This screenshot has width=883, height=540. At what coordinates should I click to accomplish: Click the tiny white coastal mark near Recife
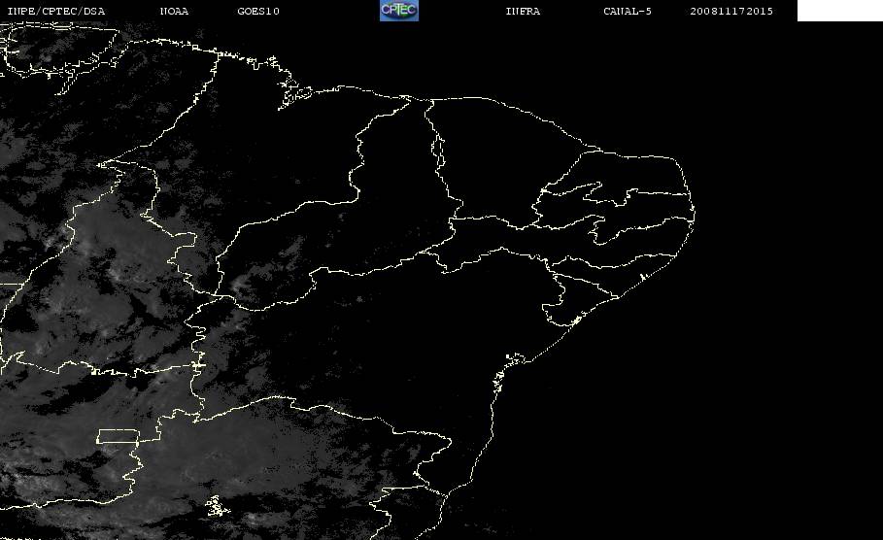click(642, 277)
